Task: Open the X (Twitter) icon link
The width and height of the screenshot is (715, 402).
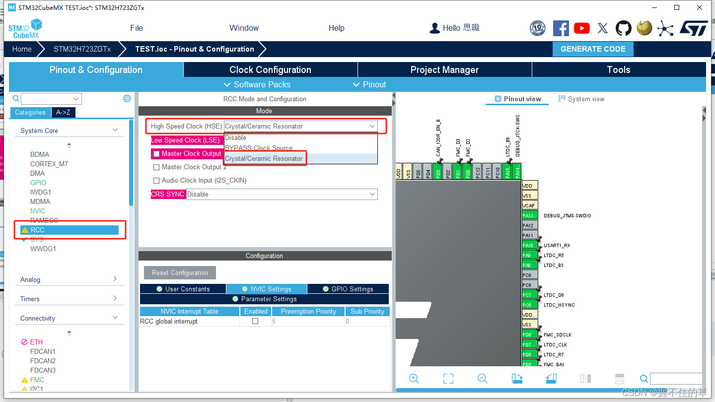Action: tap(603, 28)
